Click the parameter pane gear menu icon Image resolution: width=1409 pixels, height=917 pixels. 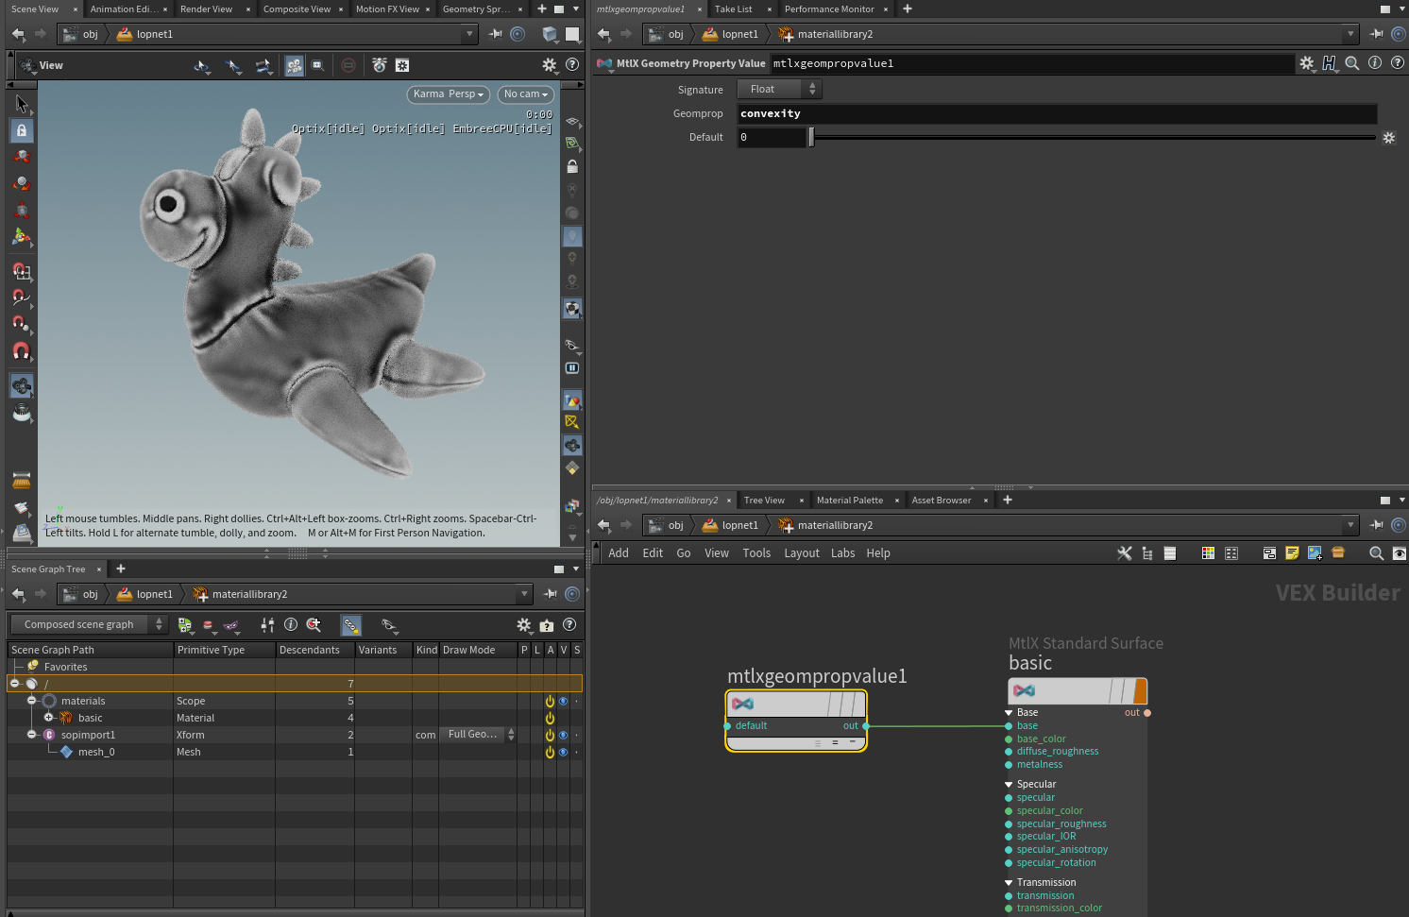[x=1307, y=63]
